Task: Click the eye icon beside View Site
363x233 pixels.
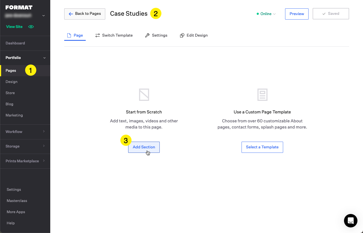Action: pyautogui.click(x=31, y=27)
